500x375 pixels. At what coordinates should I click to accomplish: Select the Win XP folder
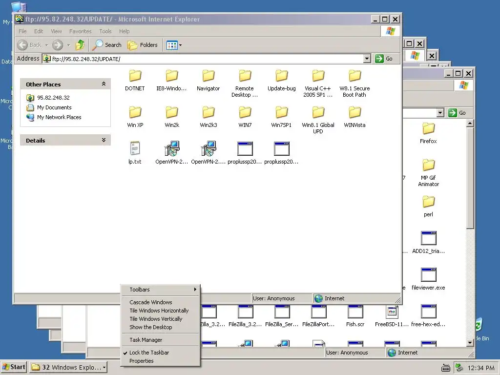tap(135, 117)
